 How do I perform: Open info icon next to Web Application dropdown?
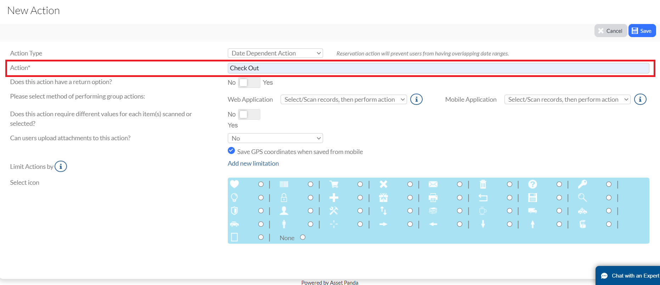point(416,99)
